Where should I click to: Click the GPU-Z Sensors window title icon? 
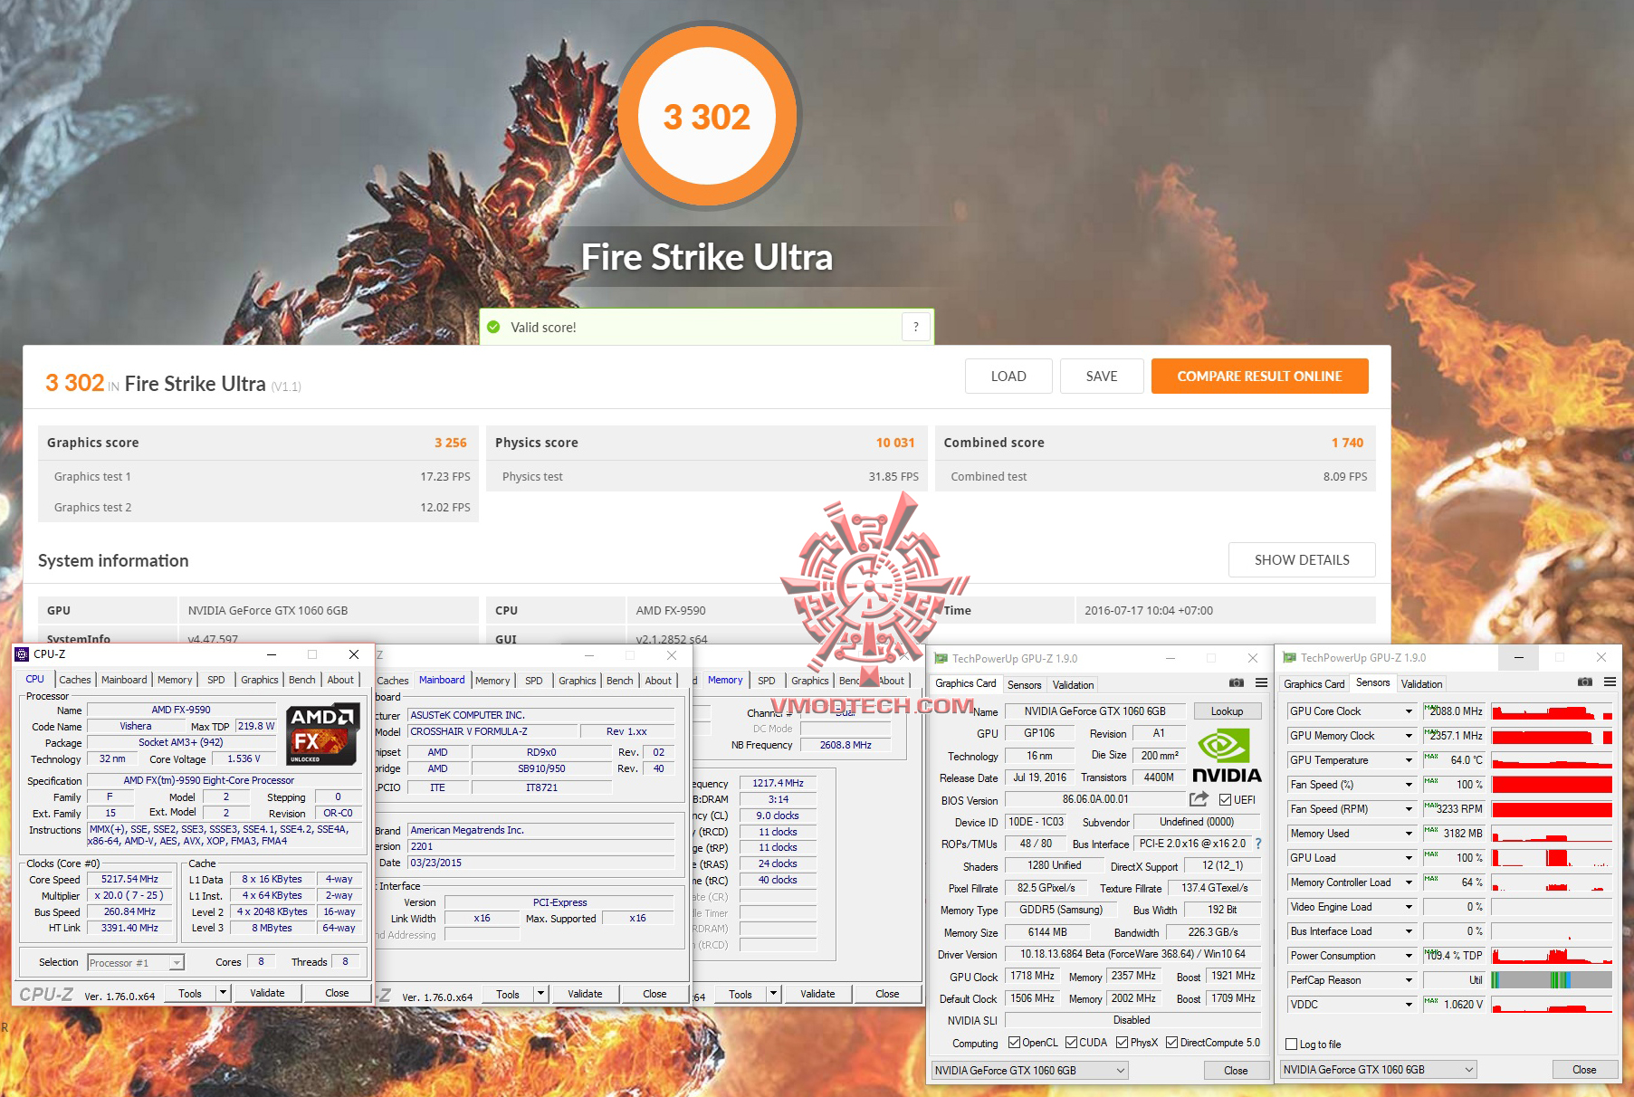coord(1289,657)
